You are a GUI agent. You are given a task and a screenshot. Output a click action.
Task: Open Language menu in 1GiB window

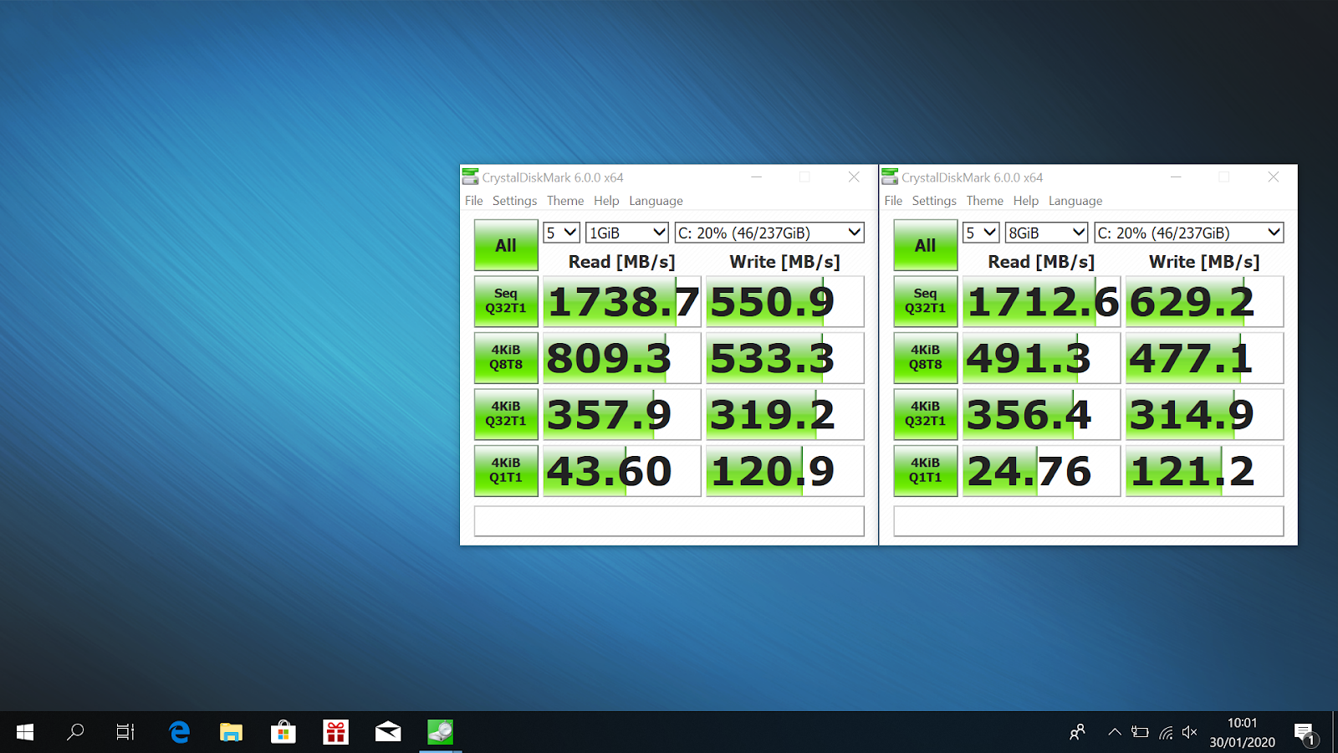[x=656, y=201]
